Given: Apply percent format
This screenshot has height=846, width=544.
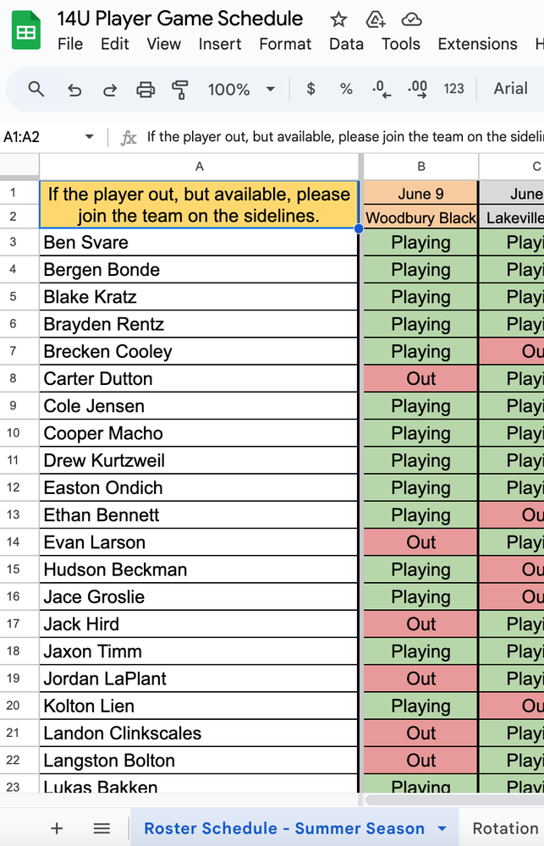Looking at the screenshot, I should 346,89.
